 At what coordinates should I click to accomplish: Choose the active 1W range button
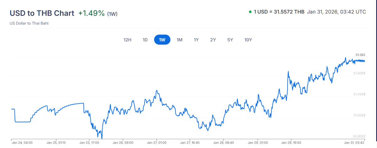pos(162,40)
